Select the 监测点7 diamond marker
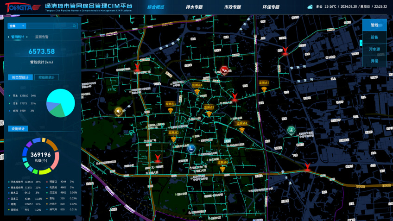The width and height of the screenshot is (393, 221). click(x=264, y=89)
